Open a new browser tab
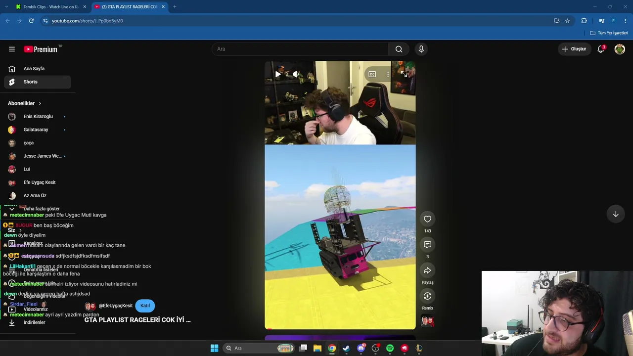The image size is (633, 356). coord(175,7)
